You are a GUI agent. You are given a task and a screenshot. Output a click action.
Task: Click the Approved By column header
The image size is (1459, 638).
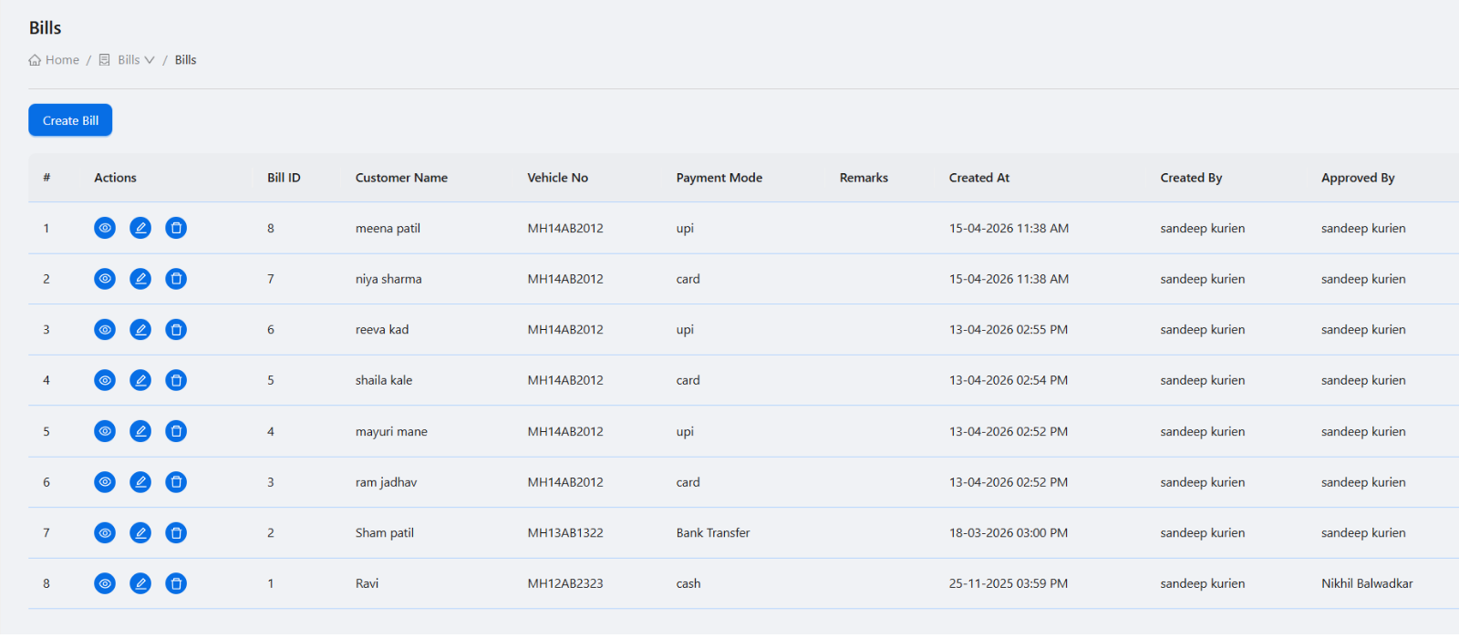pyautogui.click(x=1358, y=178)
